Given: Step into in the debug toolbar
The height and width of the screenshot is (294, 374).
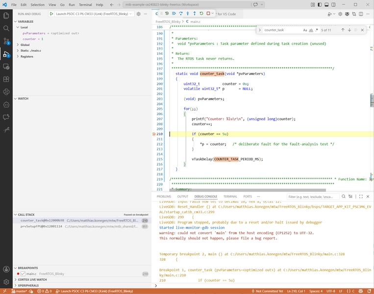Looking at the screenshot, I should click(x=188, y=14).
